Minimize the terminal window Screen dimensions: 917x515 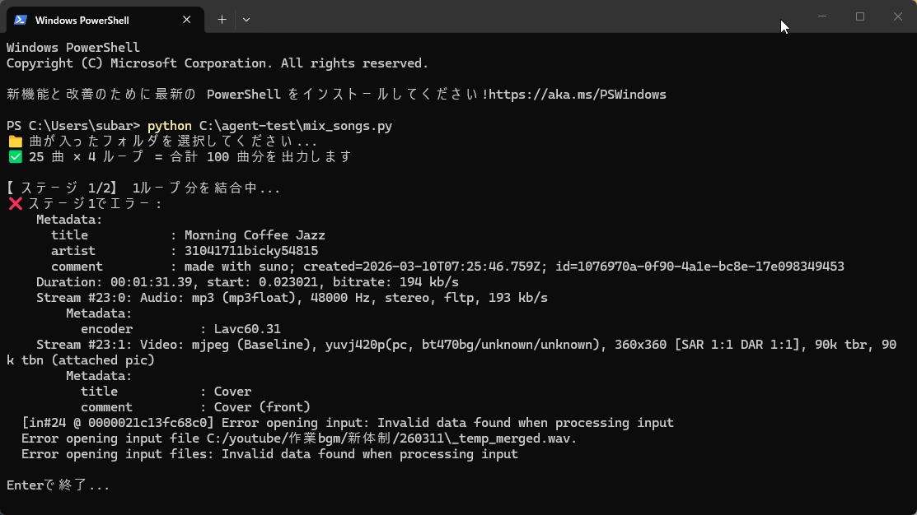[x=822, y=16]
